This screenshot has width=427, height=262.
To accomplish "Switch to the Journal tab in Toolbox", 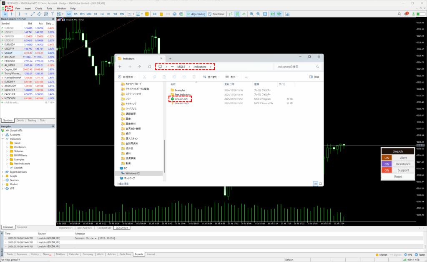I will click(x=151, y=254).
